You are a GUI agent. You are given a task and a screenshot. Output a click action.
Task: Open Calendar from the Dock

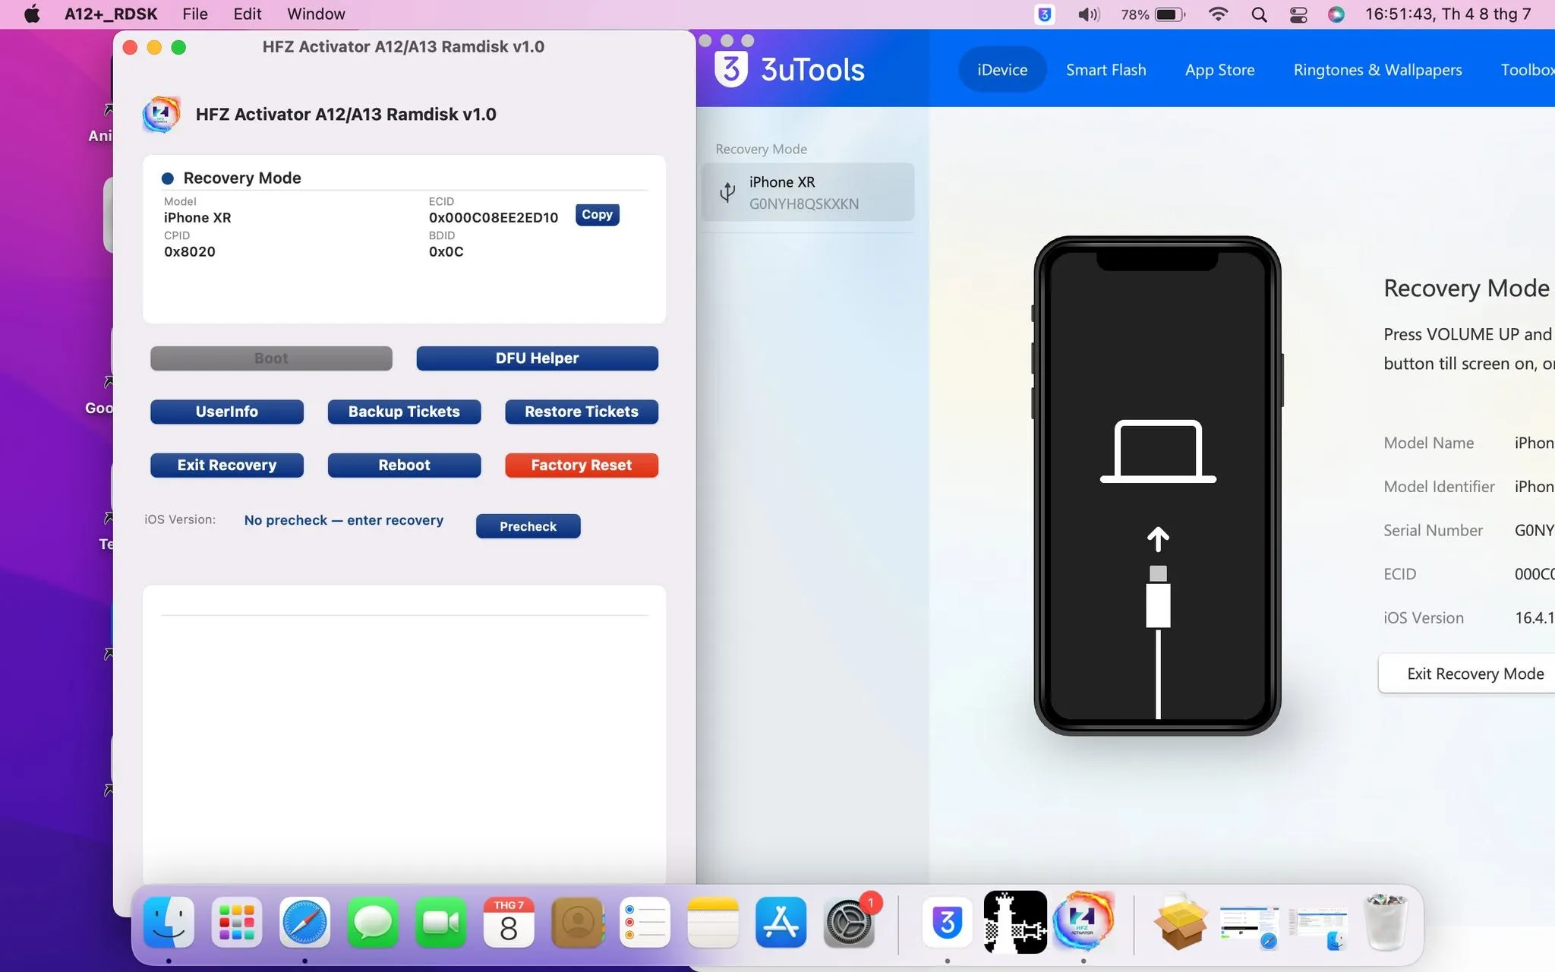point(509,922)
